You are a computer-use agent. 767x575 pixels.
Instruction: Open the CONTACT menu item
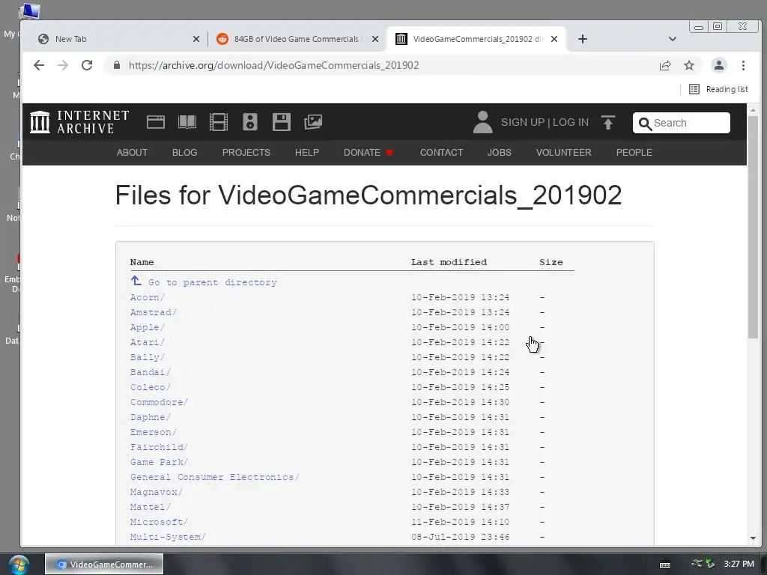(x=441, y=153)
